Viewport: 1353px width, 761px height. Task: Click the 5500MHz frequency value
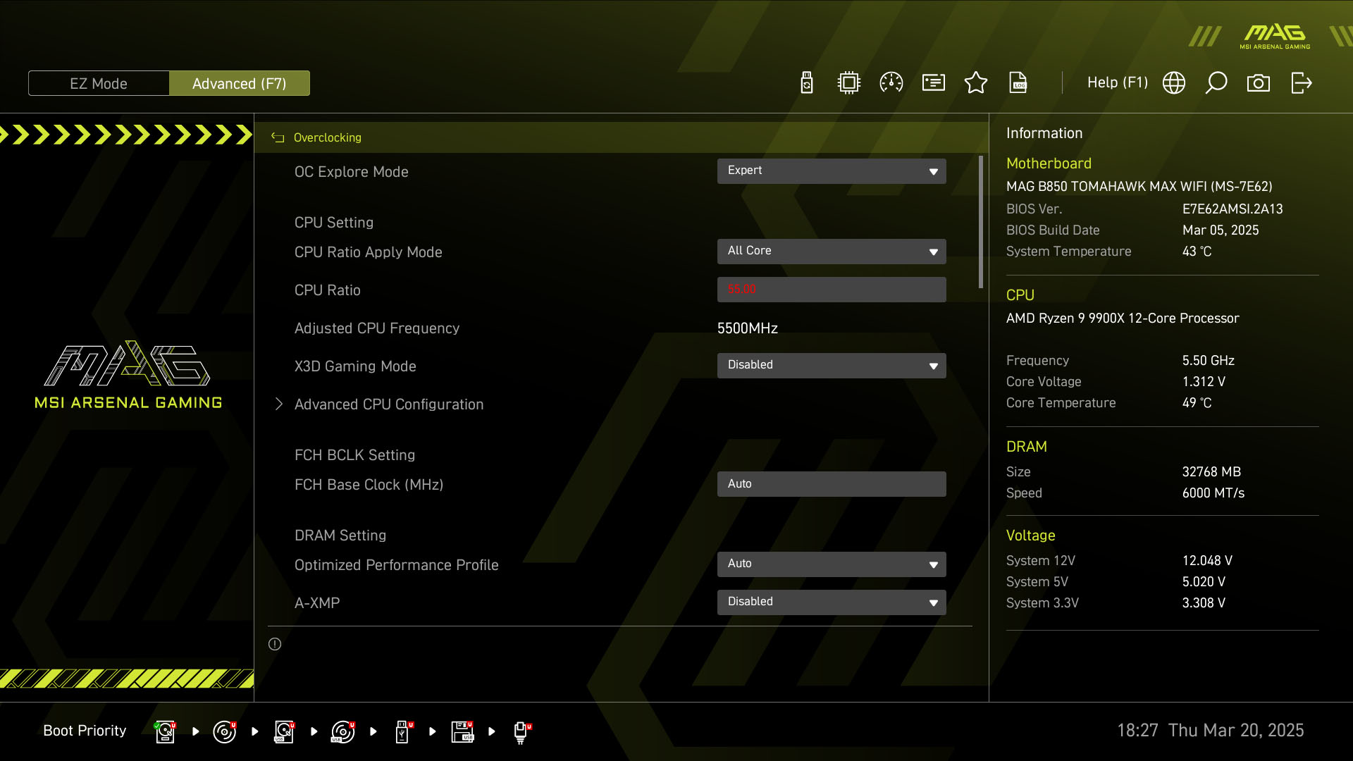coord(747,328)
